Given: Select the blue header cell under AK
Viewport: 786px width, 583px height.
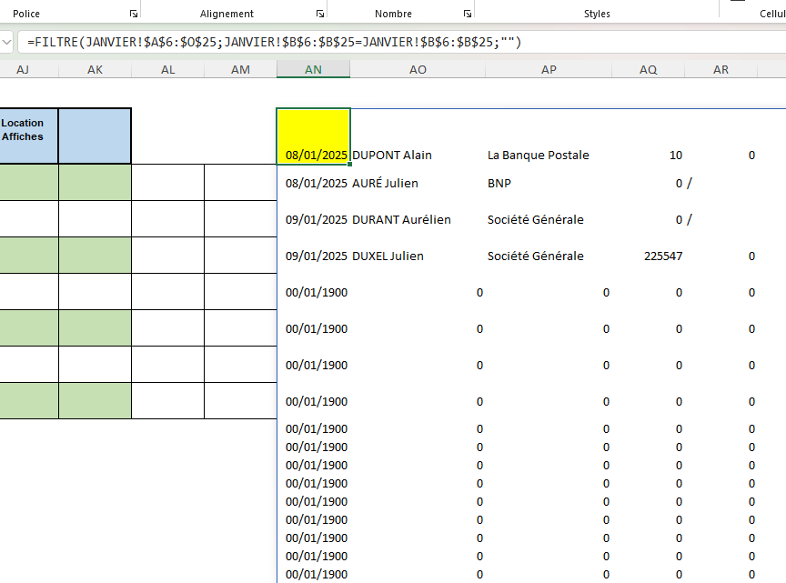Looking at the screenshot, I should [x=96, y=136].
